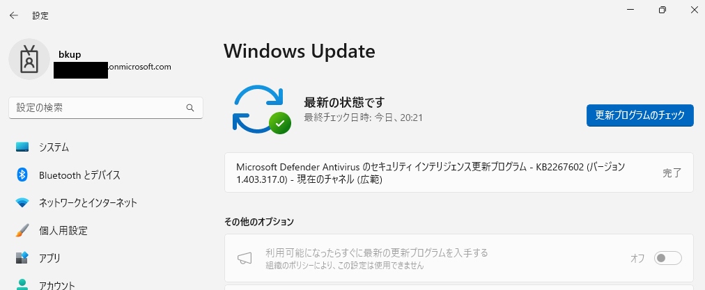
Task: Click the 個人用設定 paintbrush icon
Action: (22, 230)
